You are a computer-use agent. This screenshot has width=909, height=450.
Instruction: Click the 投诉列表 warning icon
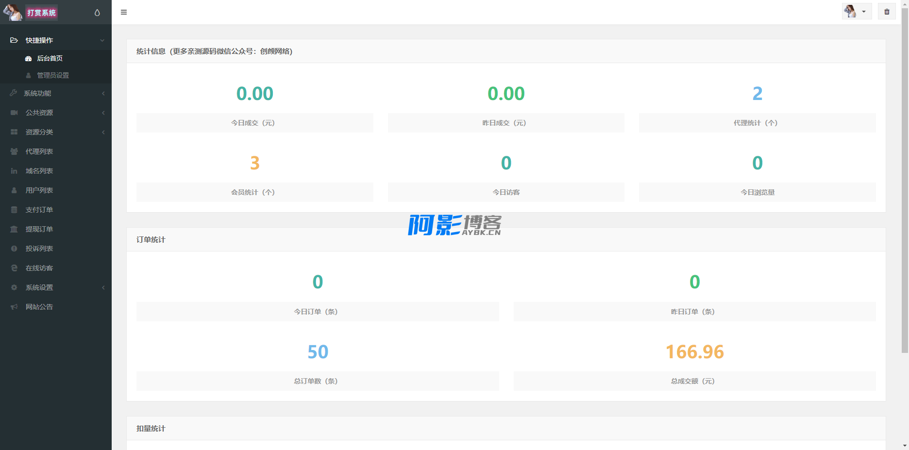[x=14, y=249]
